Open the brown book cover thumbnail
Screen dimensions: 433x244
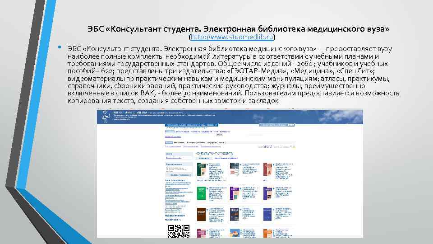point(201,214)
